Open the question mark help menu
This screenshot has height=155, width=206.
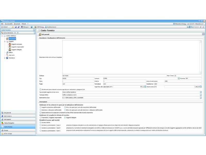pos(28,24)
